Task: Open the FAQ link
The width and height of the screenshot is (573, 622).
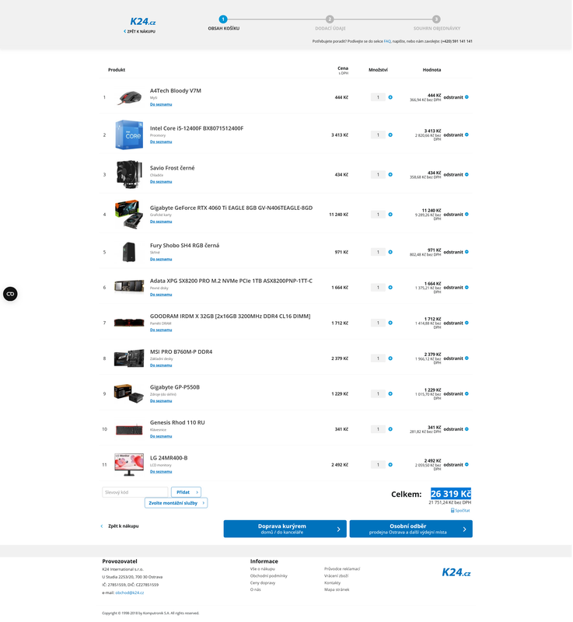Action: [388, 41]
